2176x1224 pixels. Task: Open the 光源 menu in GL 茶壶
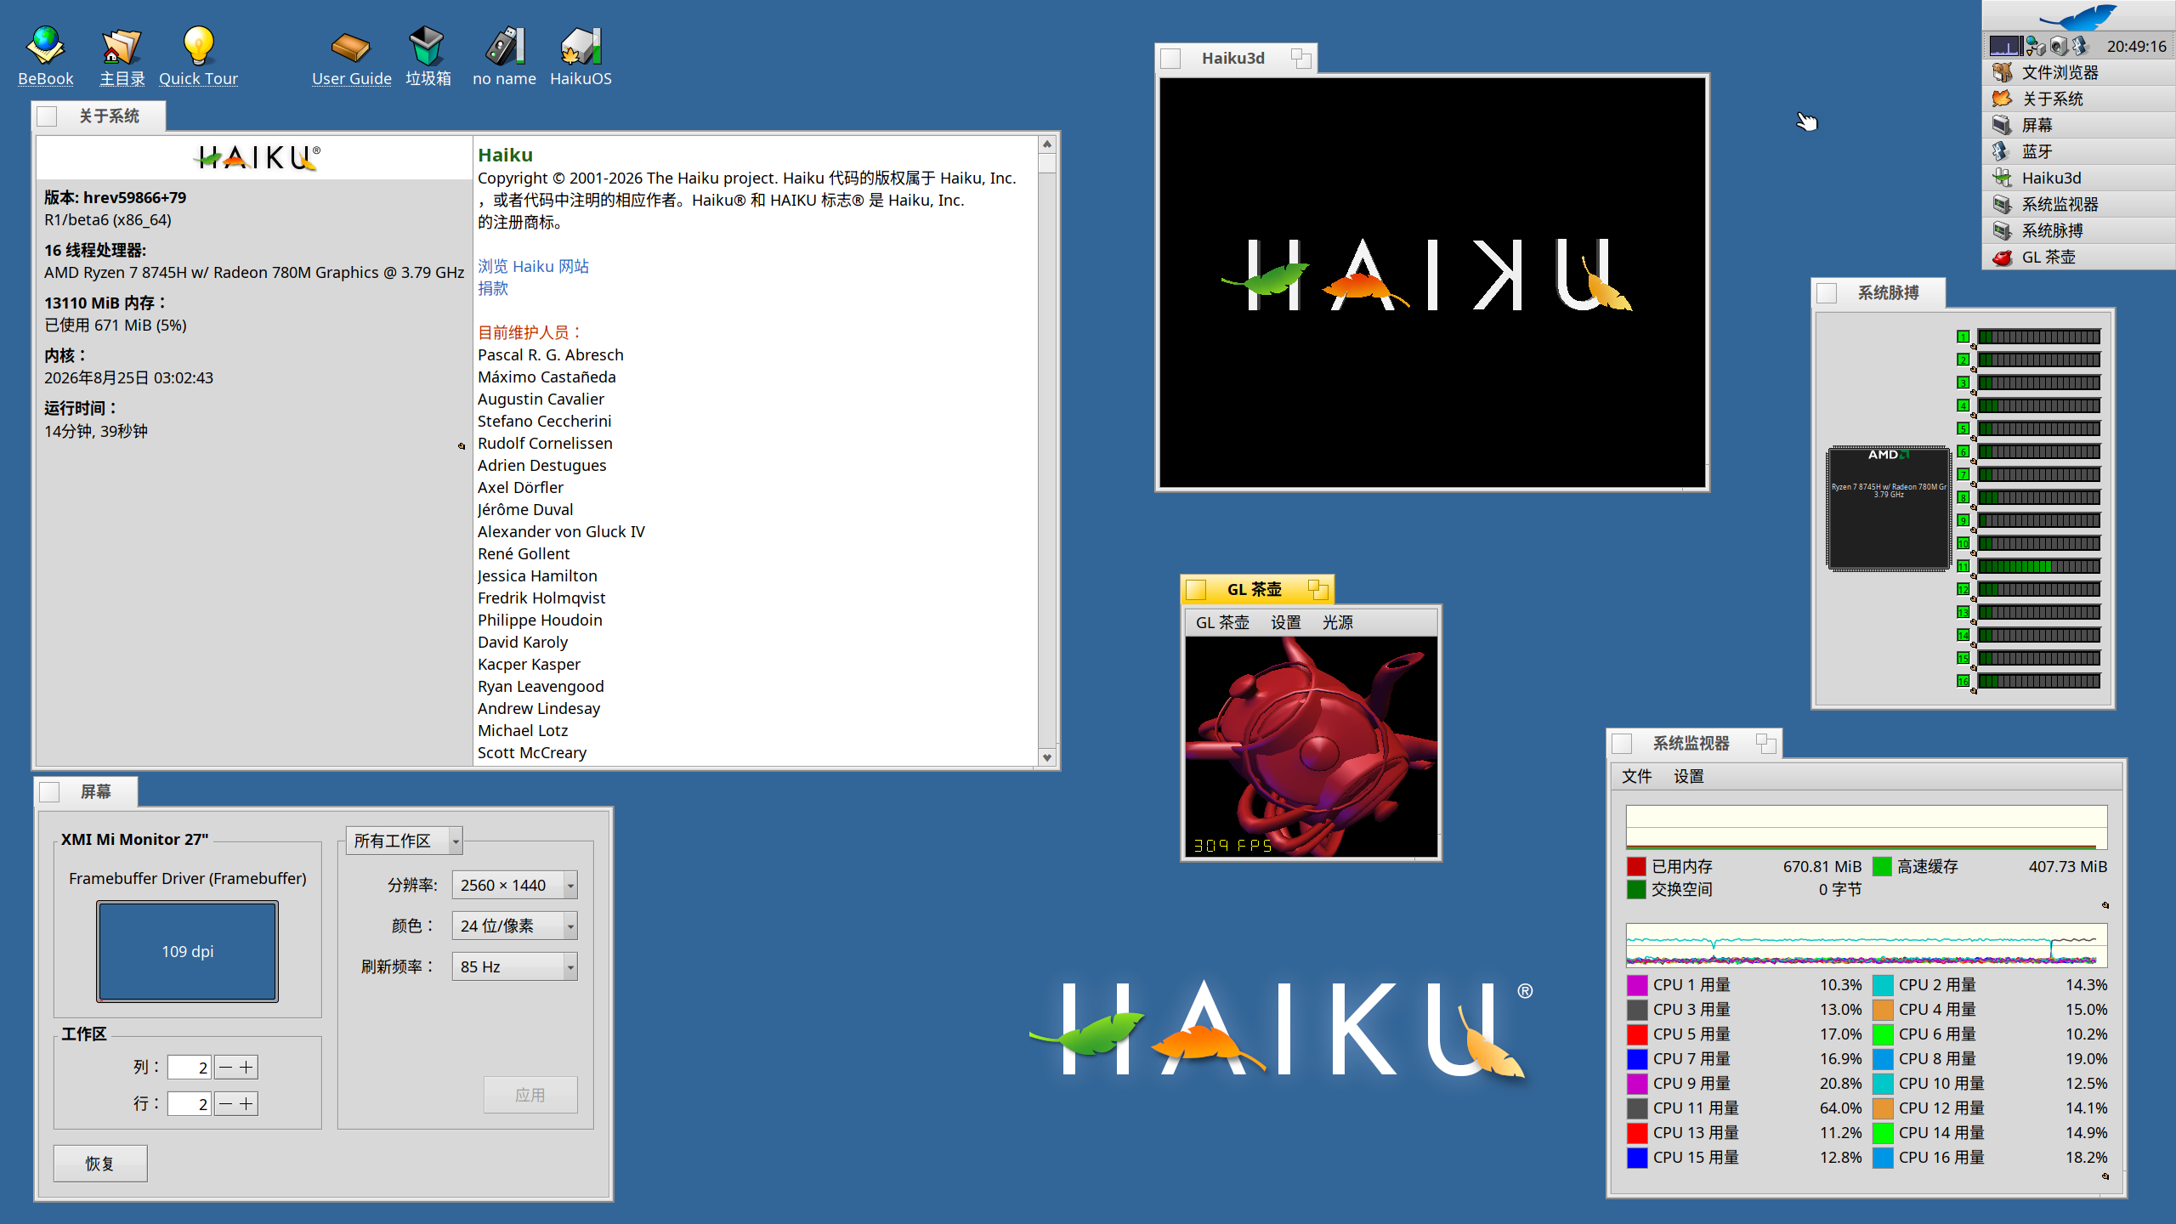(x=1337, y=622)
